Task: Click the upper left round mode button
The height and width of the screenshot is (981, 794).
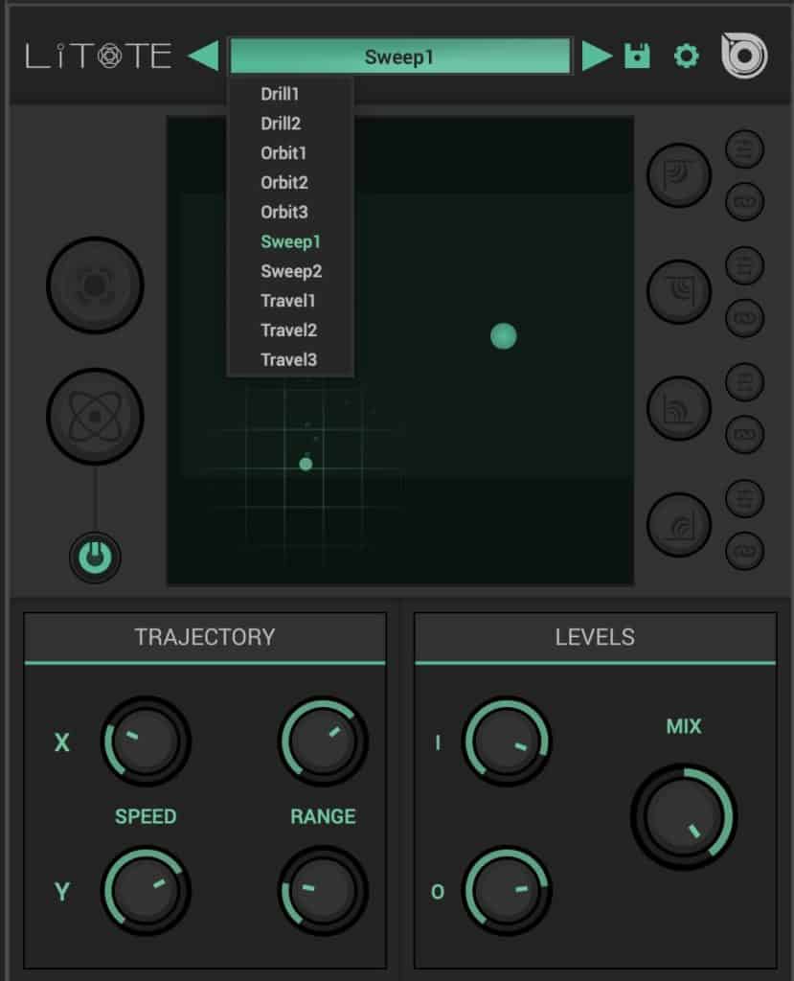Action: coord(95,285)
